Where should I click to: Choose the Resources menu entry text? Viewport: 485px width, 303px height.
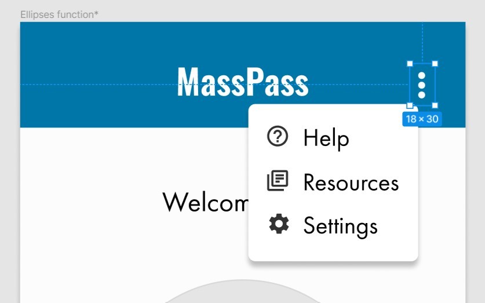[351, 182]
